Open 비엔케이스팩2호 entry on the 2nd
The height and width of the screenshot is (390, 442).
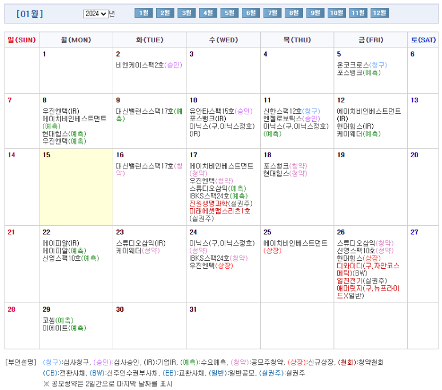[x=149, y=65]
